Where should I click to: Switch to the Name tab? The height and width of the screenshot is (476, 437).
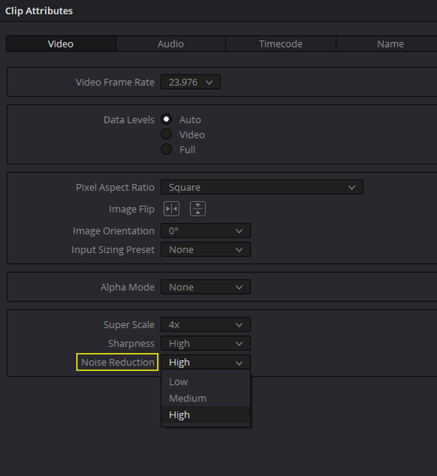(x=390, y=44)
